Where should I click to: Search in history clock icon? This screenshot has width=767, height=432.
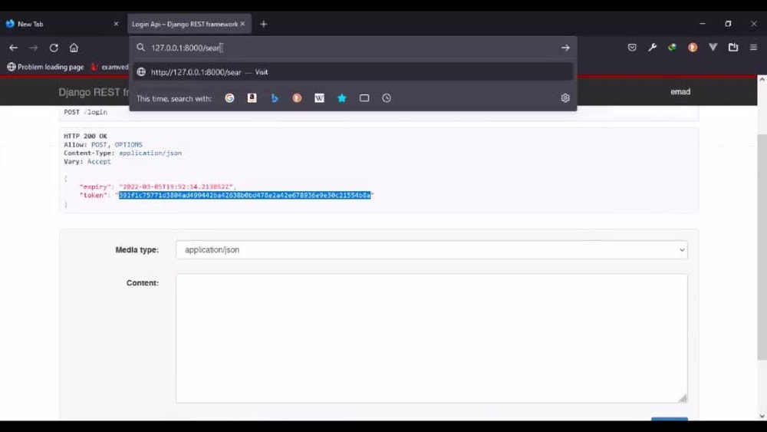[387, 98]
